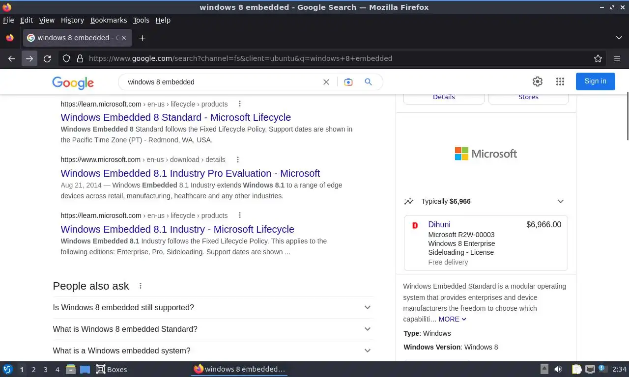Open the taskbar start menu bird icon
This screenshot has width=629, height=377.
pyautogui.click(x=7, y=369)
